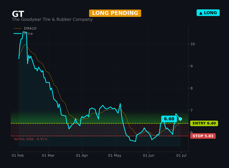Viewport: 229px width, 168px height.
Task: Click the 10 price axis label
Action: pos(192,44)
